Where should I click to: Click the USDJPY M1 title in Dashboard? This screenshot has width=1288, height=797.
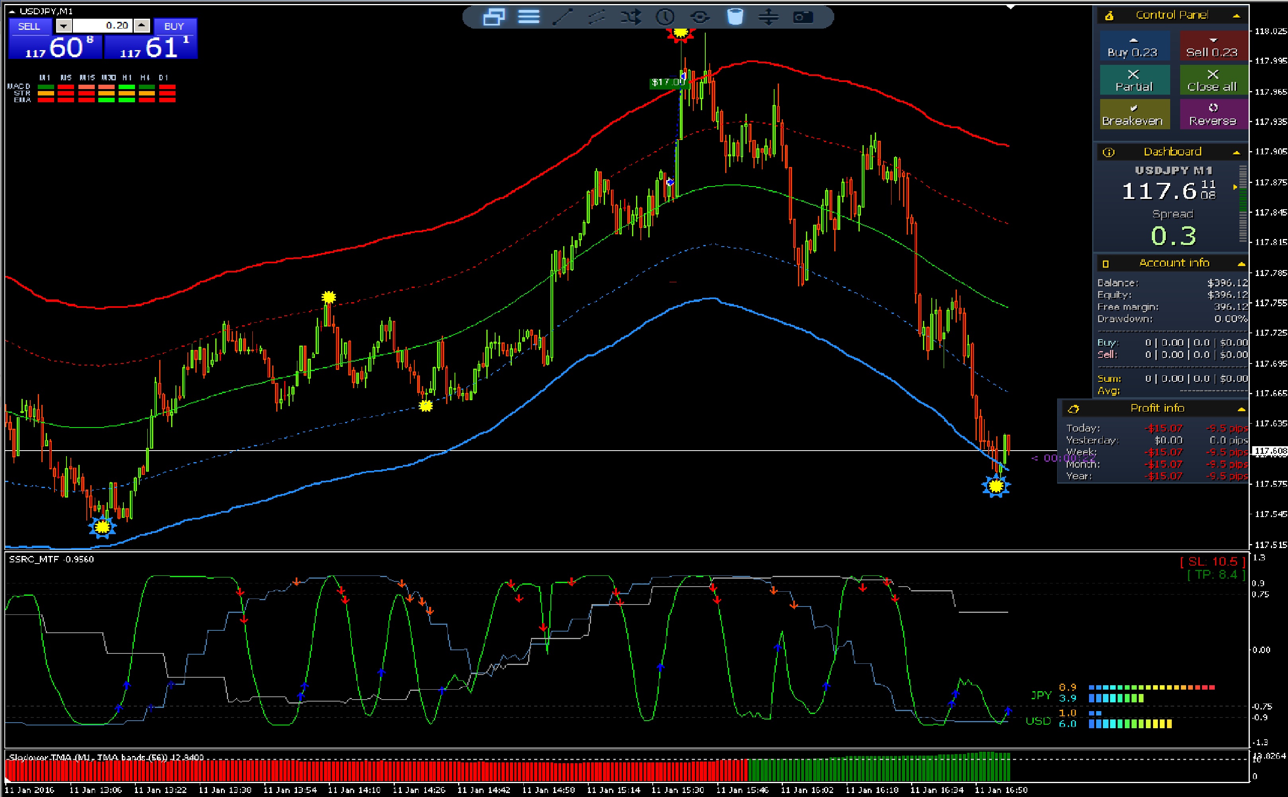1173,170
